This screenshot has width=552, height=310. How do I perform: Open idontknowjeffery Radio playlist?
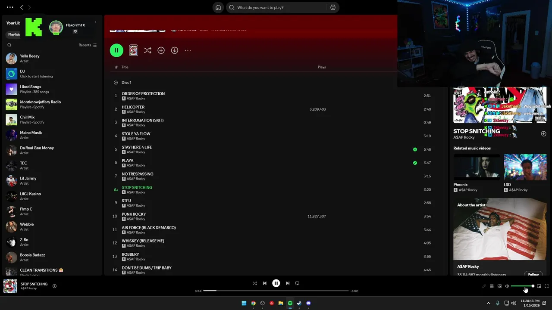[52, 104]
